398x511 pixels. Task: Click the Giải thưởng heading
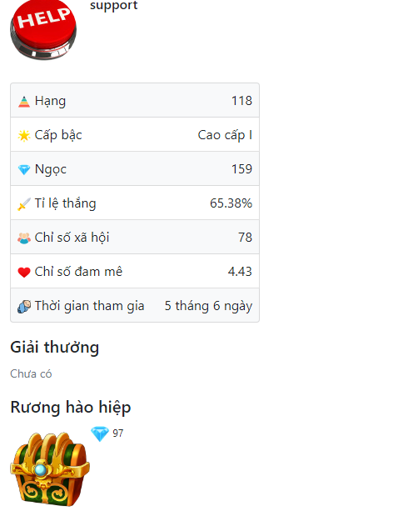[55, 348]
